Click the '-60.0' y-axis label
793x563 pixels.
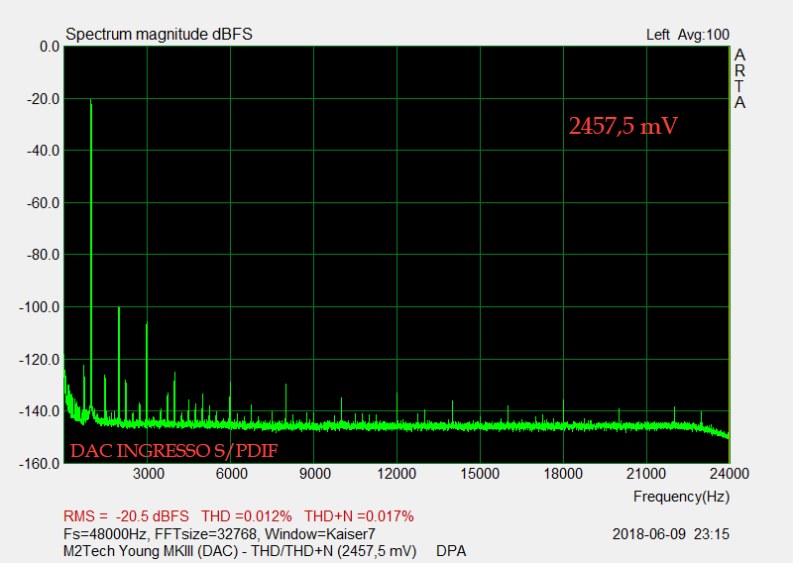click(x=43, y=203)
